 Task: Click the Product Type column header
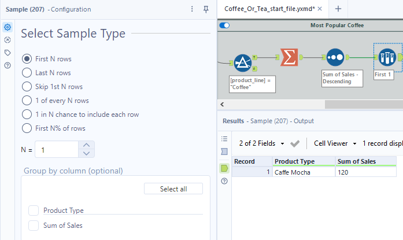tap(304, 161)
